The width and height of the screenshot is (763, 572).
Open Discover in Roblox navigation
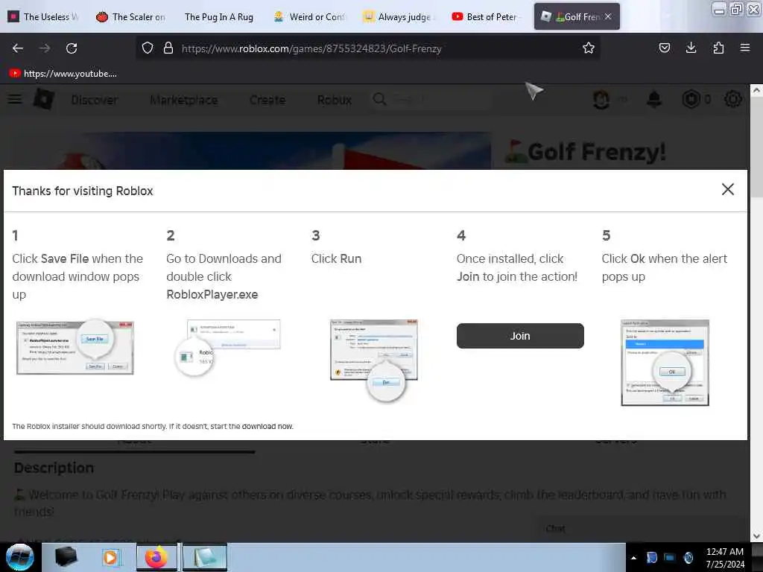click(x=95, y=100)
